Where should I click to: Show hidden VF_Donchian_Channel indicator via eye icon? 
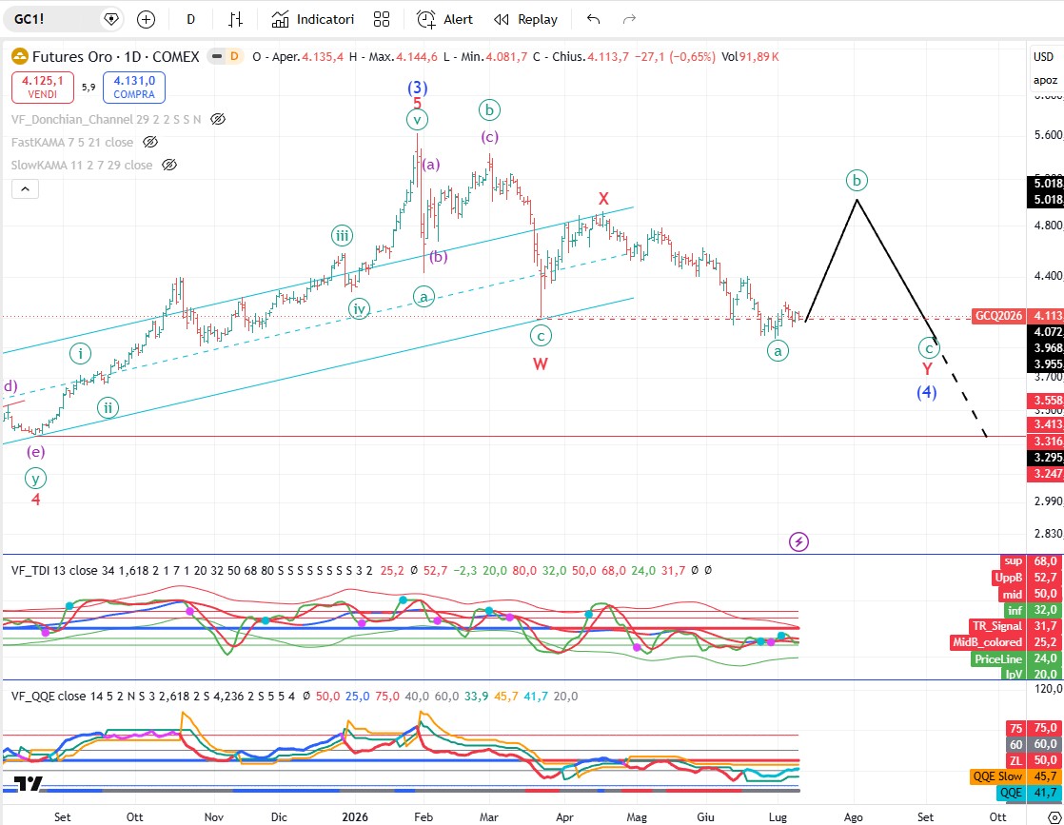click(x=218, y=119)
